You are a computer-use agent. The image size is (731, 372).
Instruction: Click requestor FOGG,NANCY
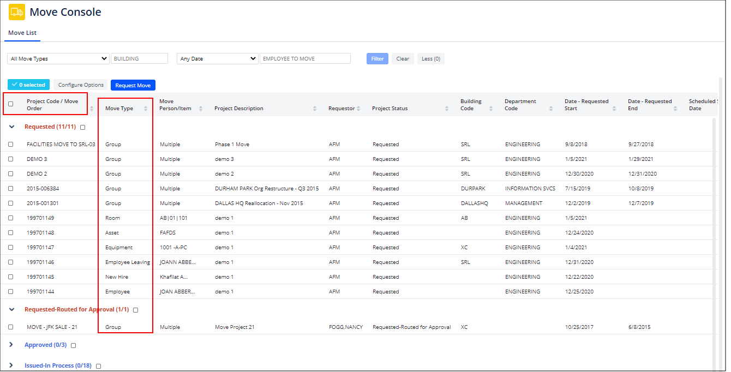346,327
